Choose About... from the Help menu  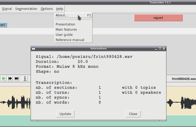pyautogui.click(x=73, y=15)
